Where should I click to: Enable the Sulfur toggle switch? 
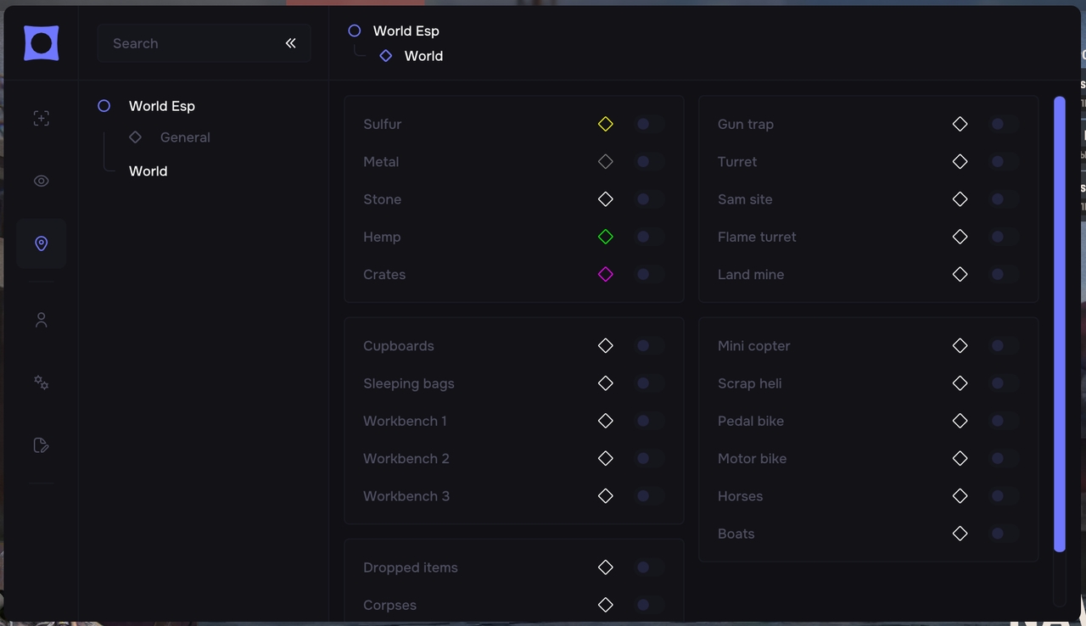[x=649, y=125]
